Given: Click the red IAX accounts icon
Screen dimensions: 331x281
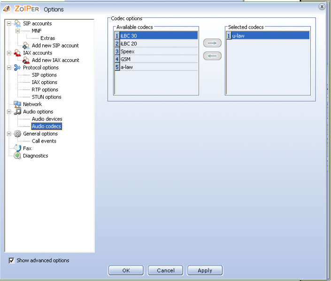Looking at the screenshot, I should (x=17, y=53).
